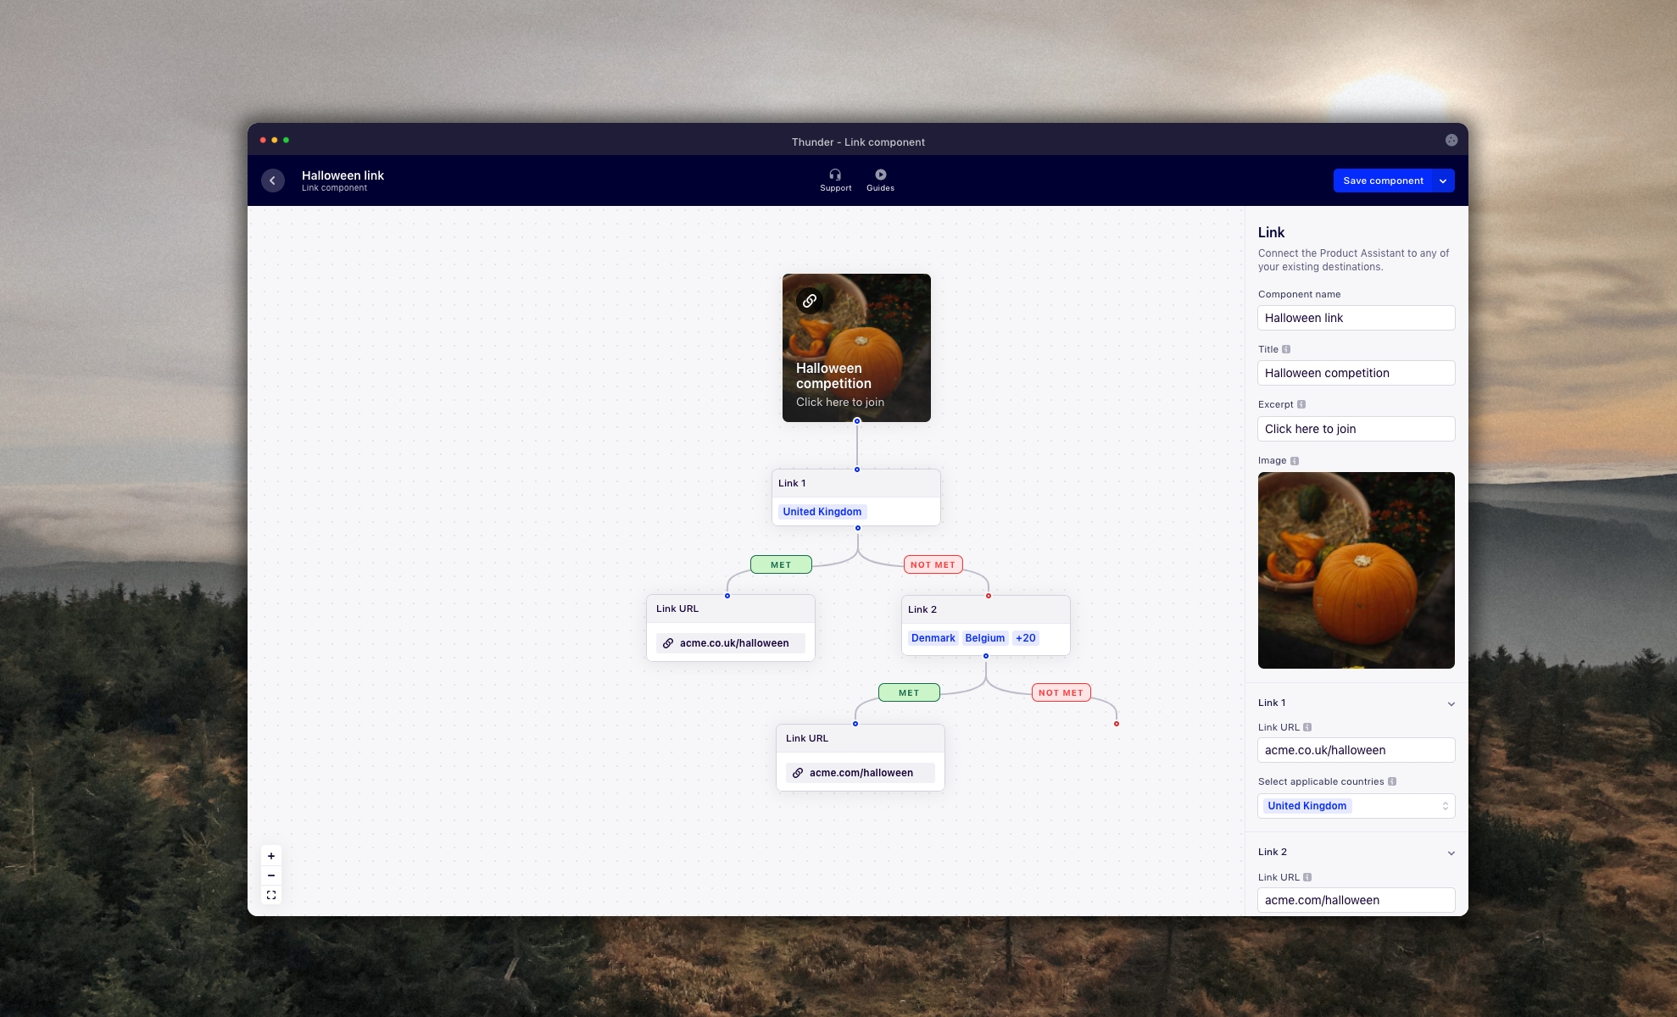Collapse the Link 2 section

[1451, 853]
